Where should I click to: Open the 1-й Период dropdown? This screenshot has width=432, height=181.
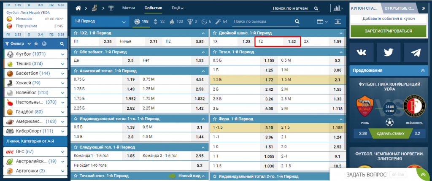[x=100, y=22]
